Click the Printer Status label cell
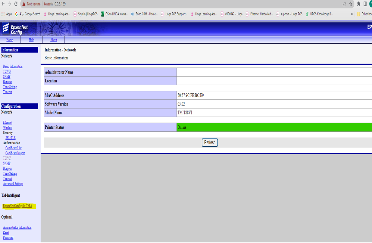The image size is (372, 243). [x=110, y=127]
